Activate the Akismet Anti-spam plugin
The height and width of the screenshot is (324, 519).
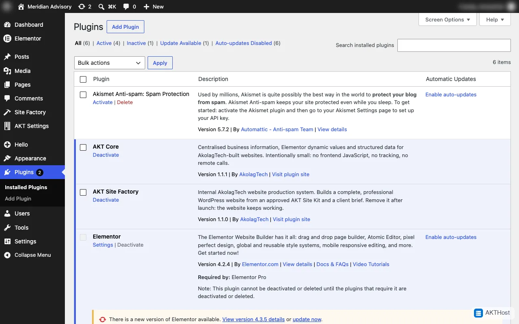tap(103, 102)
